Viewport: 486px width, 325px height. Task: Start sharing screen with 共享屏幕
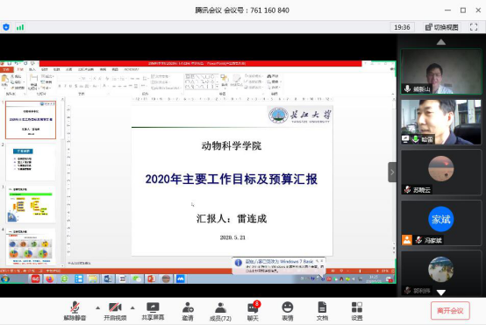(153, 310)
